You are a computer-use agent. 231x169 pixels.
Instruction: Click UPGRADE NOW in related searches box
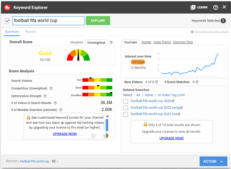(172, 138)
